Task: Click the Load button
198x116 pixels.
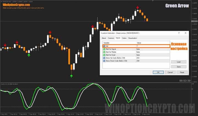Action: (178, 62)
